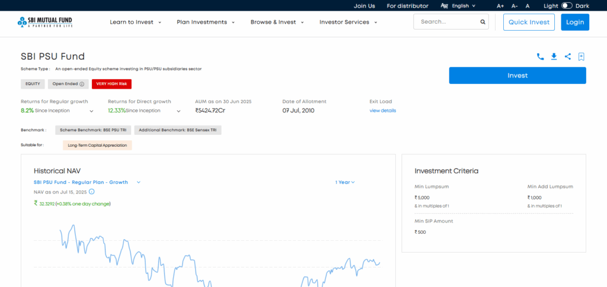This screenshot has height=287, width=607.
Task: Click the 8.2% regular growth return
Action: click(x=27, y=111)
